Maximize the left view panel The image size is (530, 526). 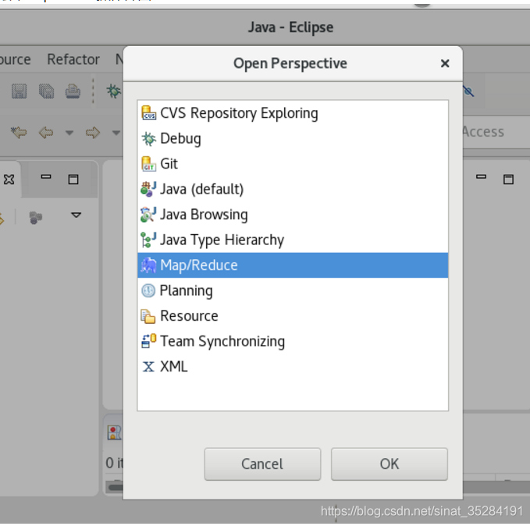[x=73, y=179]
